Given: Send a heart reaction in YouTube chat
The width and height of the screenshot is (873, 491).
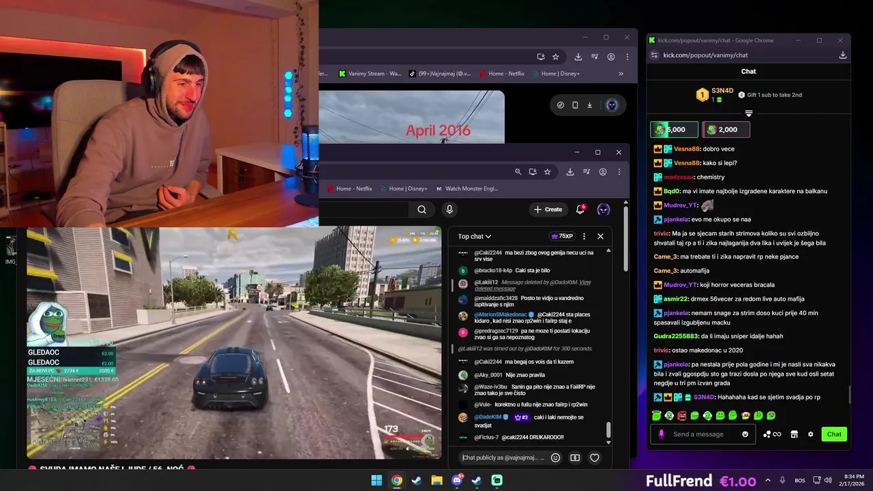Looking at the screenshot, I should point(595,458).
